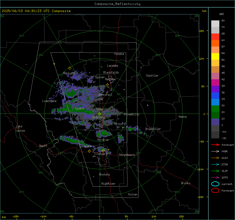
Task: Click the Stettler city label
Action: tap(152, 76)
